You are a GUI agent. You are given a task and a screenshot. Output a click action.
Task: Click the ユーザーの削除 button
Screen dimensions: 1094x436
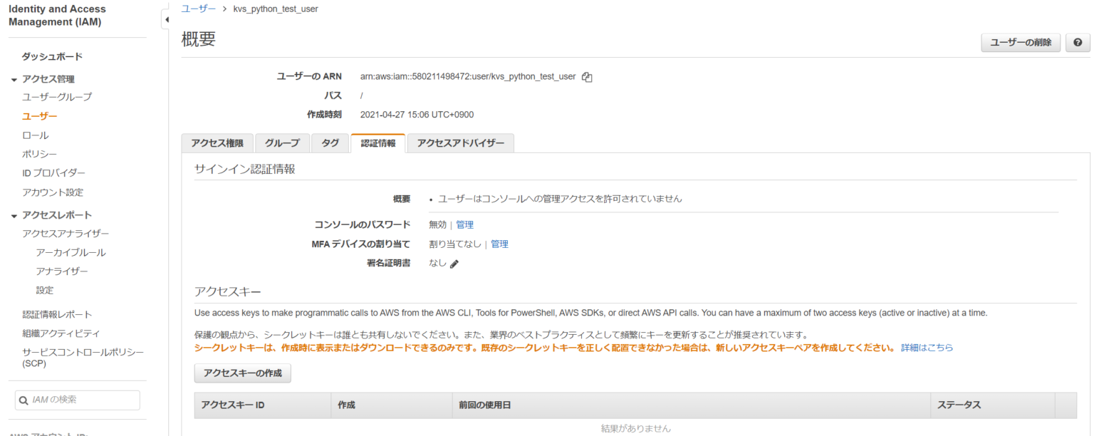(x=1021, y=43)
